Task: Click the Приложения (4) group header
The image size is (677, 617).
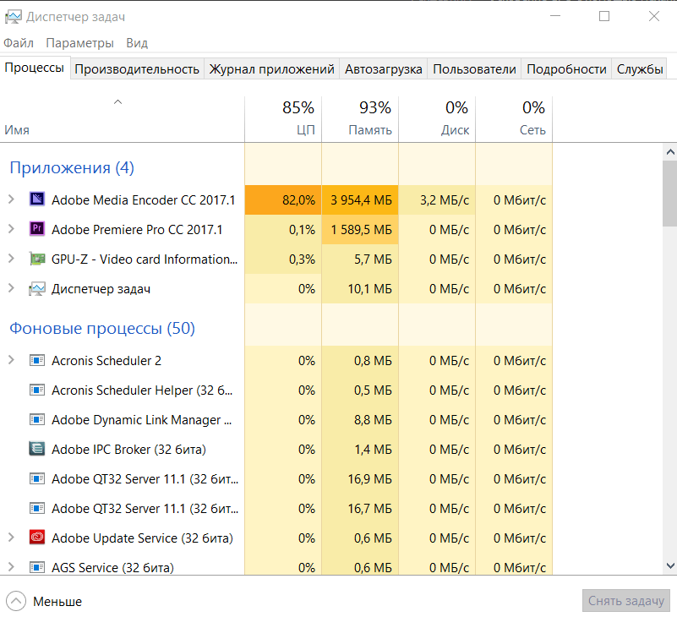Action: [x=72, y=167]
